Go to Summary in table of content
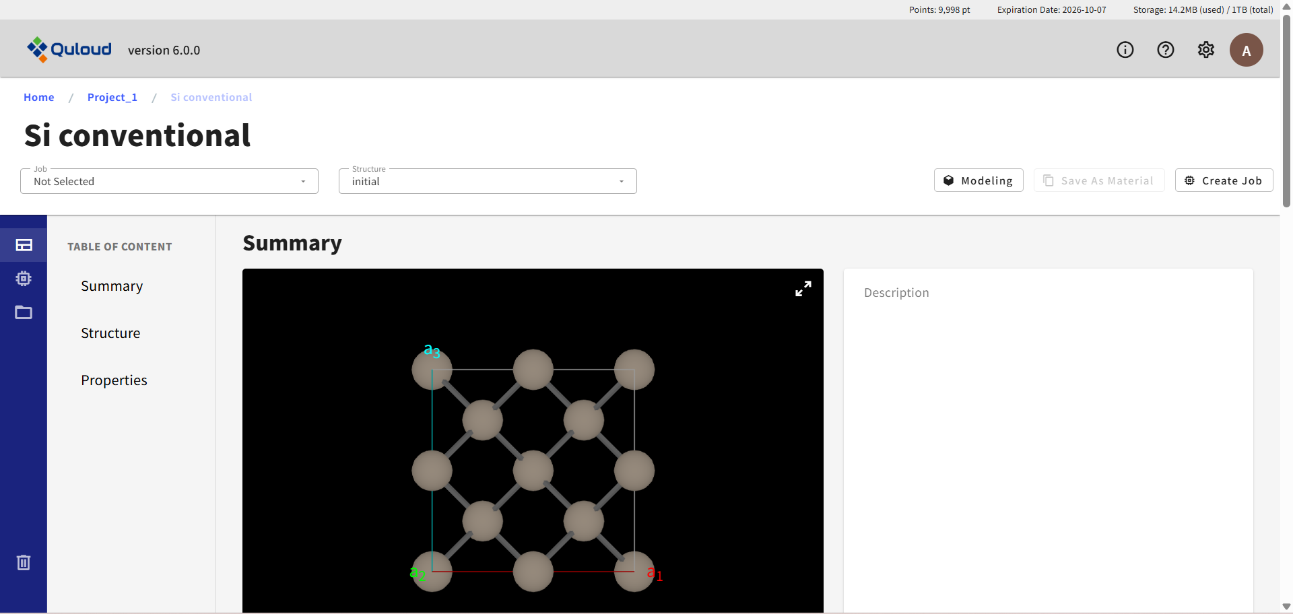Image resolution: width=1293 pixels, height=614 pixels. [112, 286]
